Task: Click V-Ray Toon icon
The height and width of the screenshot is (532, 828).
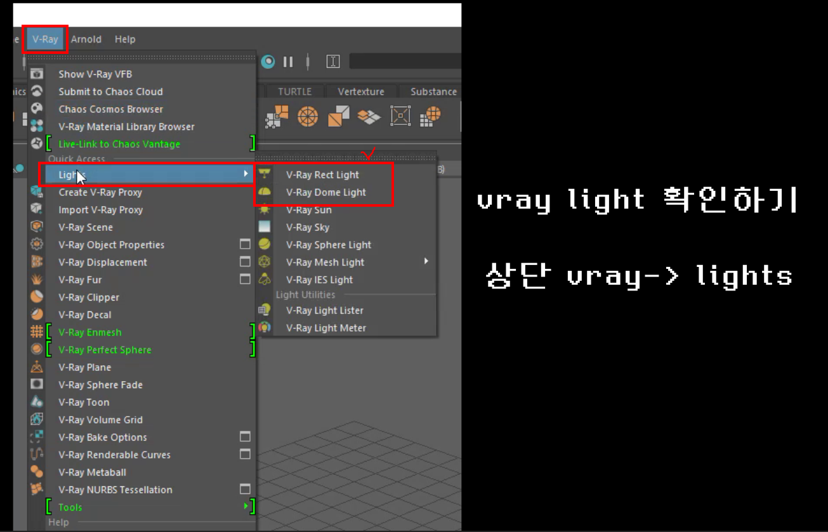Action: 37,402
